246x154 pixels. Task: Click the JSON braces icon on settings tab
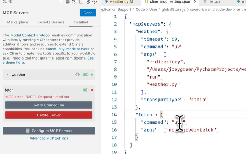click(146, 1)
